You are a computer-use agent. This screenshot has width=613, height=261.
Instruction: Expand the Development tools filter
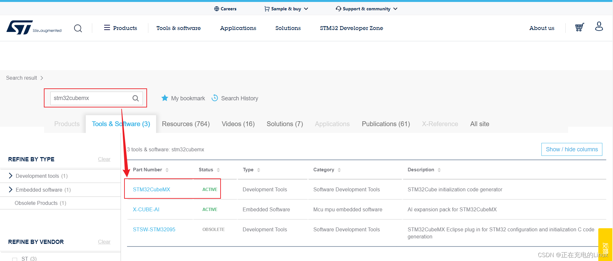click(x=11, y=176)
